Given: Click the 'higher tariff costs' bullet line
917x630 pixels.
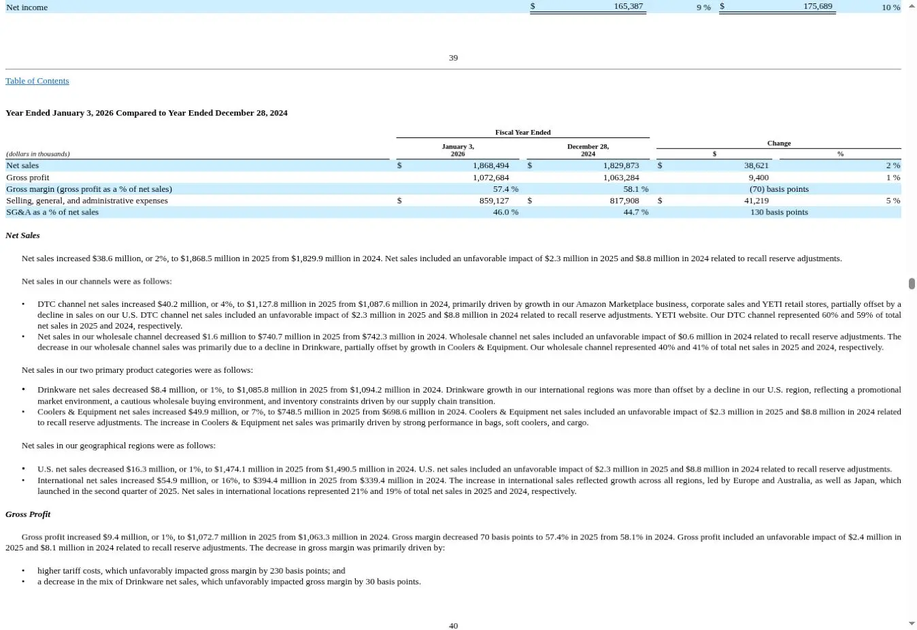Looking at the screenshot, I should pos(191,571).
